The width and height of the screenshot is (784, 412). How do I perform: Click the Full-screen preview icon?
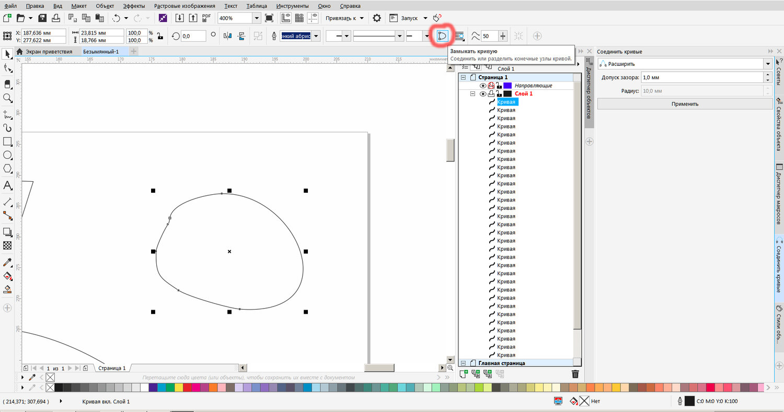click(x=269, y=18)
